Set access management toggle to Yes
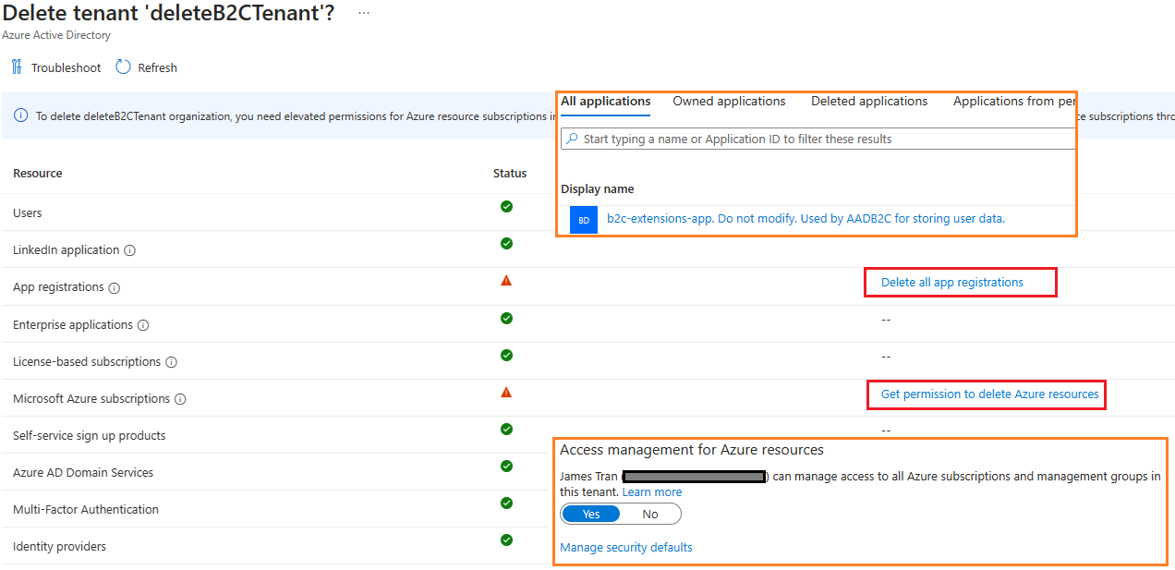 coord(591,514)
